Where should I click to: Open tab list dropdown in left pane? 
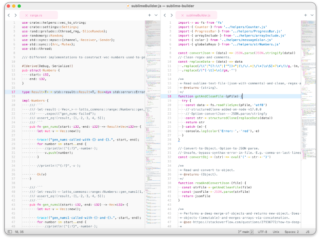tap(156, 15)
